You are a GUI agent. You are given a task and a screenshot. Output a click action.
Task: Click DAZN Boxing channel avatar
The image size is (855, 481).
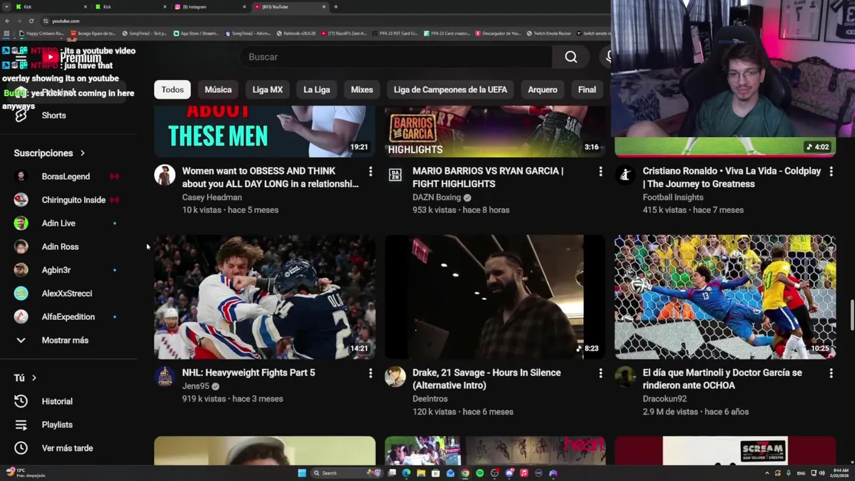point(395,175)
